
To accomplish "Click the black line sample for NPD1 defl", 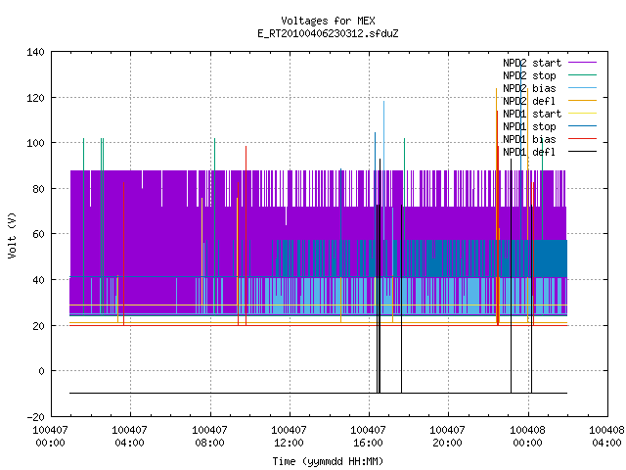I will click(x=582, y=152).
